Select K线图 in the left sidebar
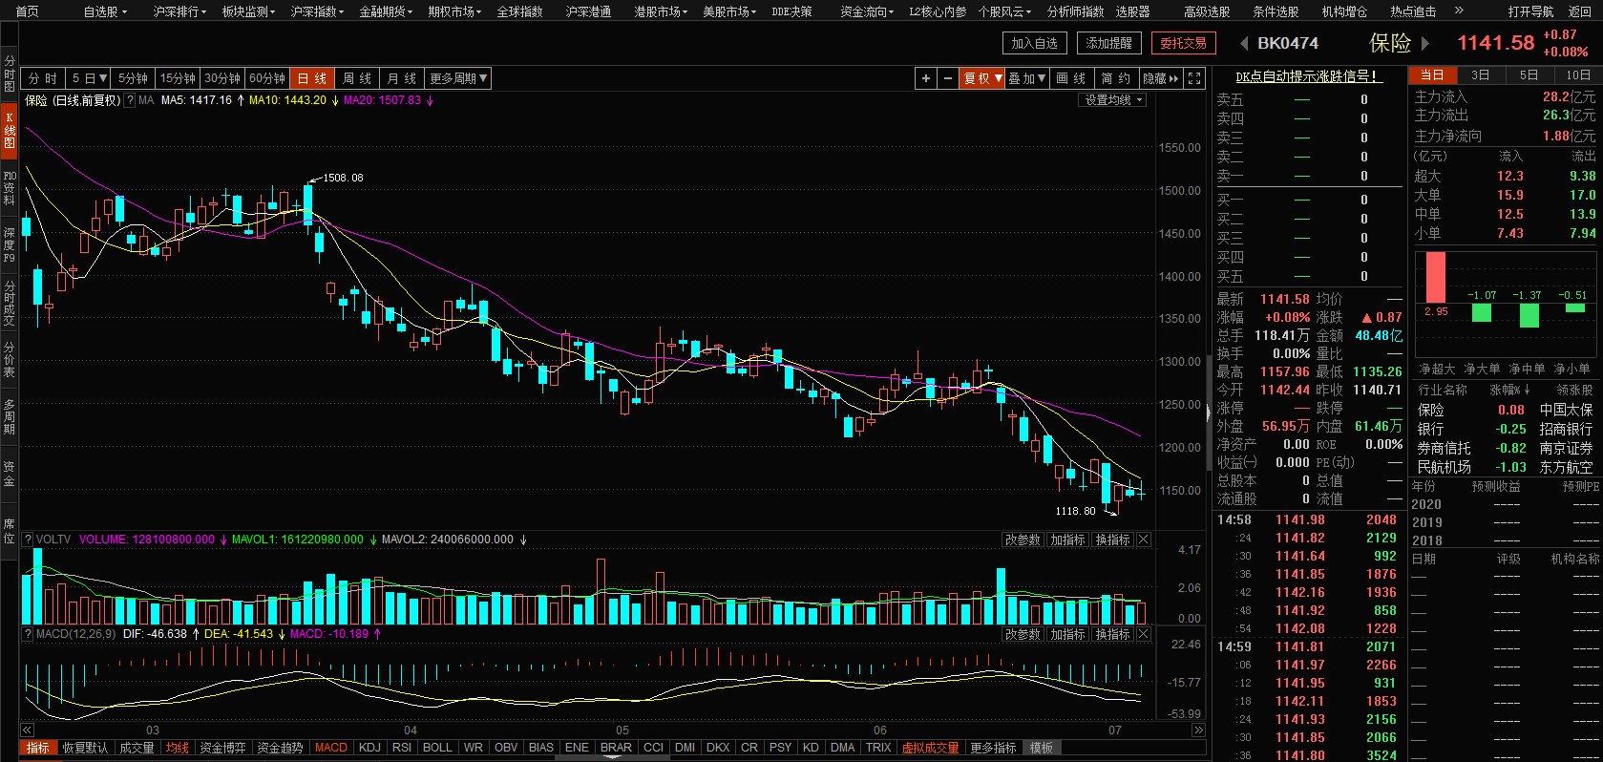Image resolution: width=1603 pixels, height=762 pixels. [x=9, y=131]
